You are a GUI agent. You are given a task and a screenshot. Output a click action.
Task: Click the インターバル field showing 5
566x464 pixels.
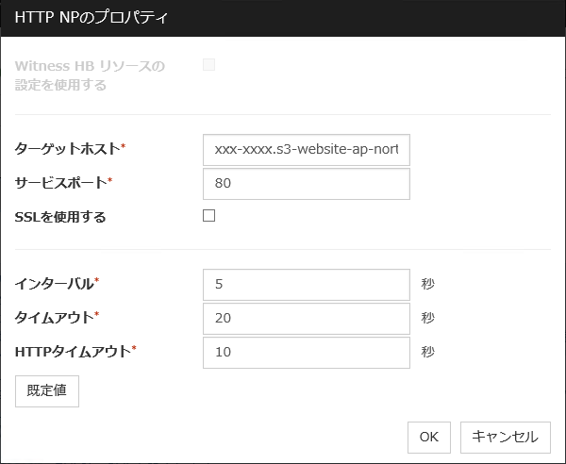point(306,284)
